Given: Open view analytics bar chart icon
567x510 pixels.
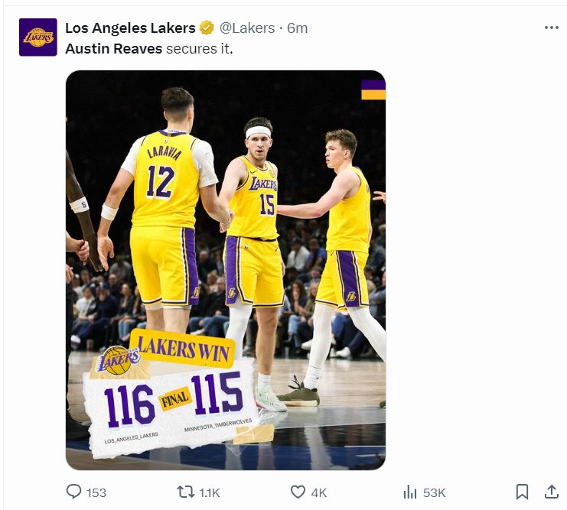Looking at the screenshot, I should tap(409, 492).
